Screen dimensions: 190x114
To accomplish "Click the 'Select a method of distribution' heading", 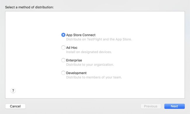I will [29, 7].
